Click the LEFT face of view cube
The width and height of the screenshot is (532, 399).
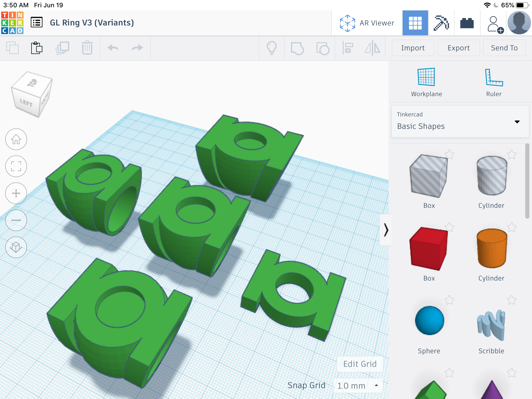(x=26, y=103)
